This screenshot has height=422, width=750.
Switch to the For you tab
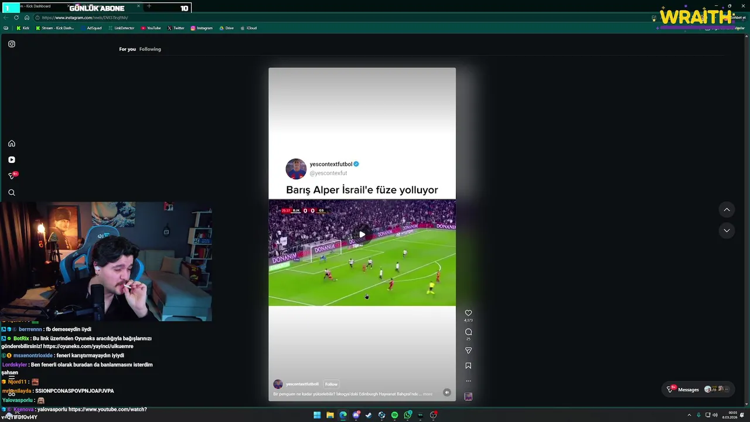click(x=127, y=49)
